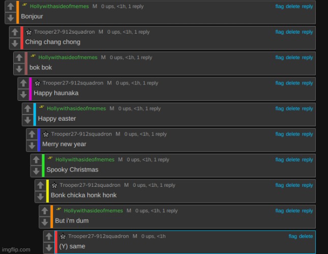Flag the "bok bok" comment
Screen dimensions: 328x254
click(x=280, y=58)
